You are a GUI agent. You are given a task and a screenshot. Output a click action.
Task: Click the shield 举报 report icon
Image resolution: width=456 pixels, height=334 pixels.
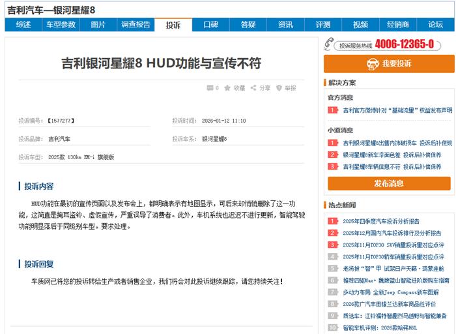279,88
